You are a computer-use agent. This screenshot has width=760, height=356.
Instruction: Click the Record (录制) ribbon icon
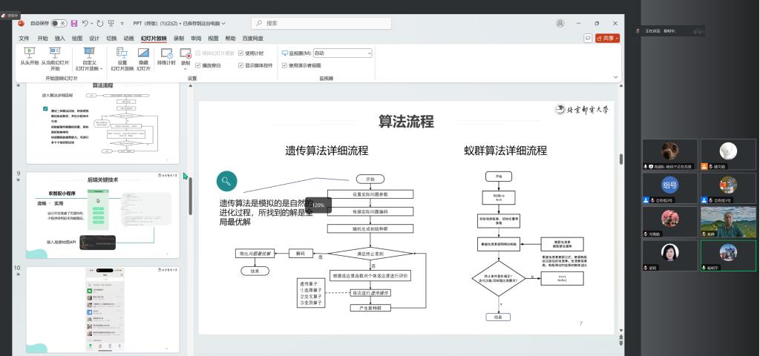pos(186,53)
